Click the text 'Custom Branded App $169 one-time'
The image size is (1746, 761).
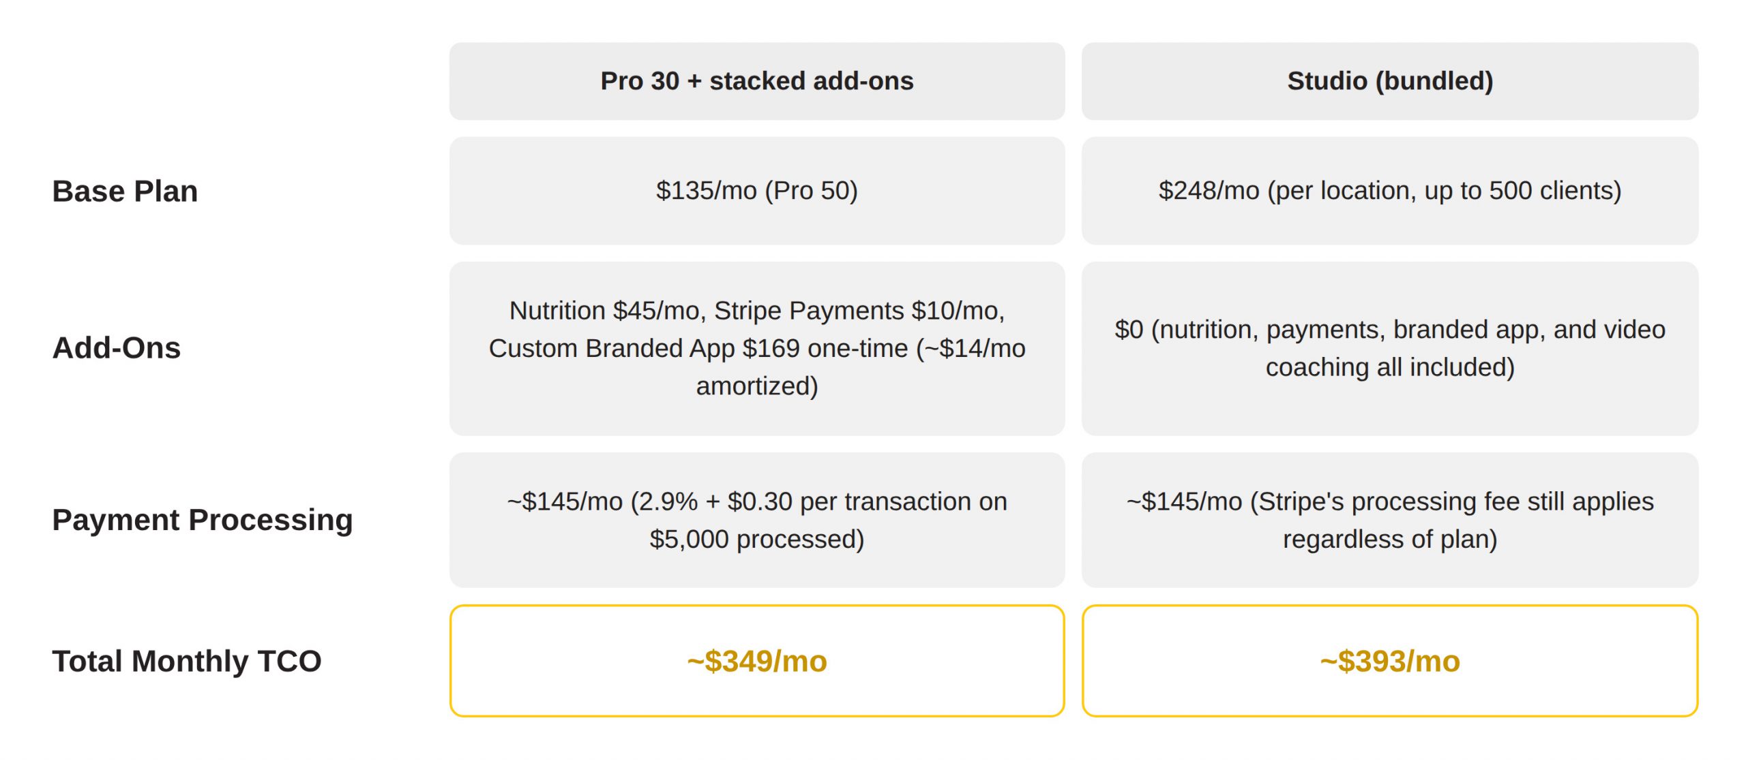pyautogui.click(x=698, y=348)
